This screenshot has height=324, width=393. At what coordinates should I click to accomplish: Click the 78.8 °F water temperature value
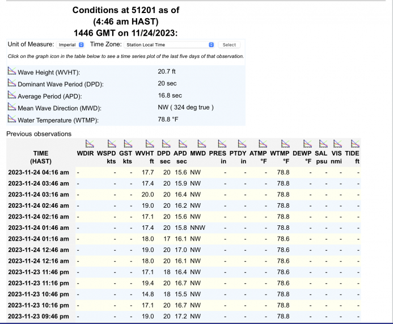[168, 119]
